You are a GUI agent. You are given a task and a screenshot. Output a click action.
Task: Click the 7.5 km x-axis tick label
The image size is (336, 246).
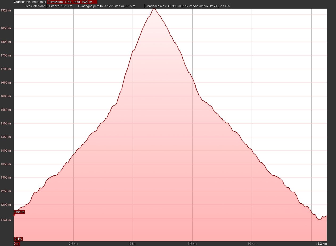coord(192,244)
